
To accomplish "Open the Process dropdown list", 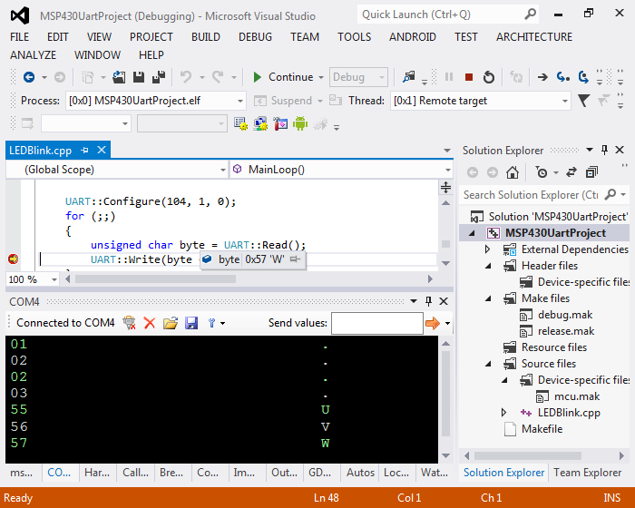I will coord(239,101).
